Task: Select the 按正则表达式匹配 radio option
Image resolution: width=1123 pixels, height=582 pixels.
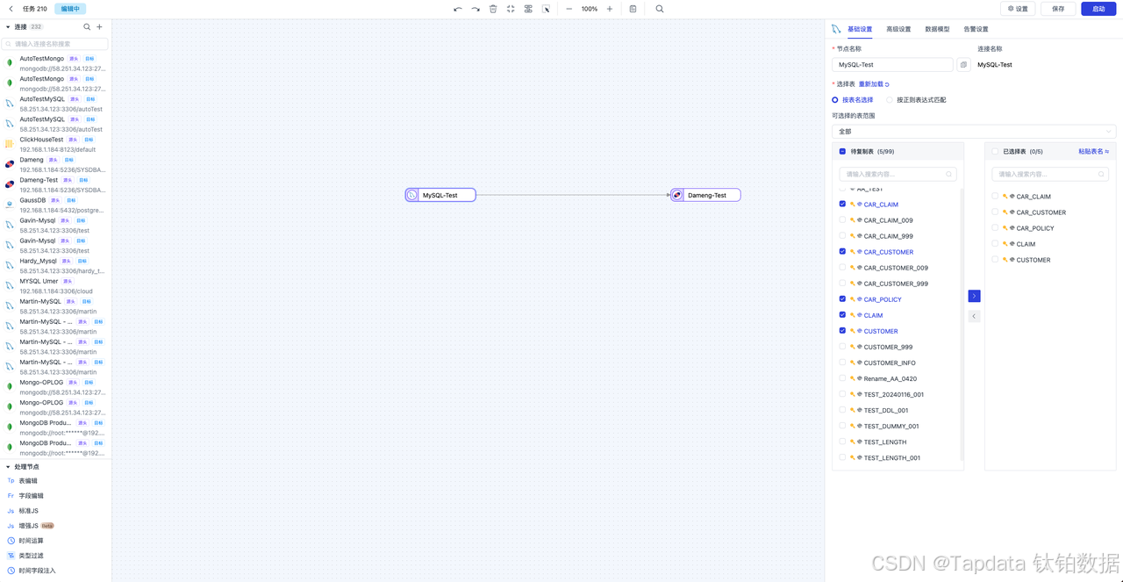Action: tap(917, 100)
